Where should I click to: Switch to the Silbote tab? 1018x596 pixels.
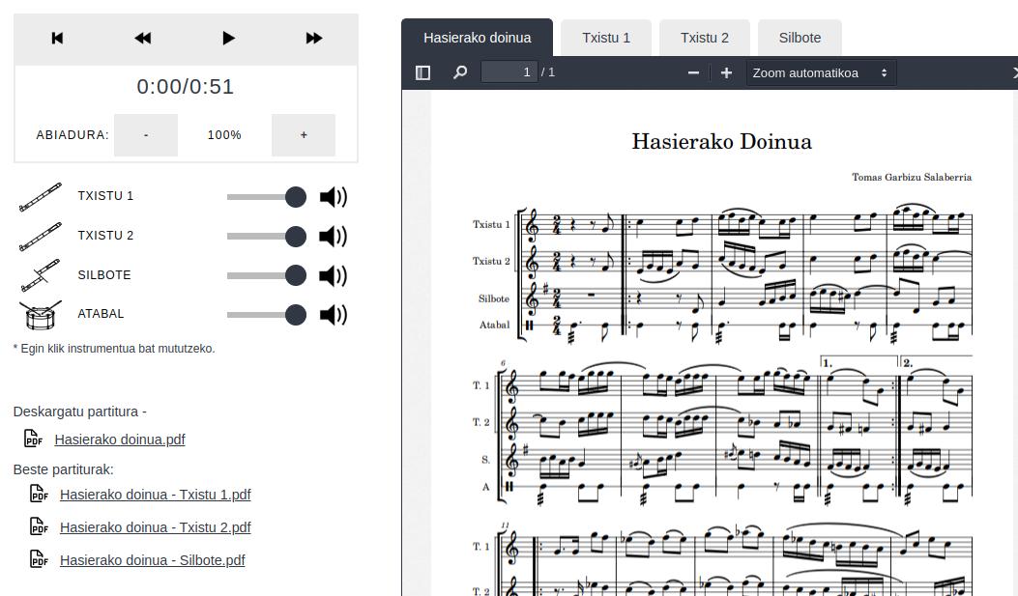coord(800,38)
